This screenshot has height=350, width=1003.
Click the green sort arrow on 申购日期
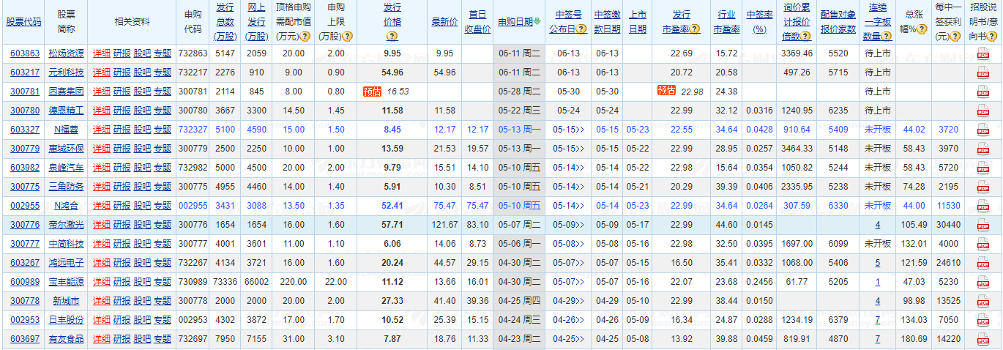[x=537, y=22]
